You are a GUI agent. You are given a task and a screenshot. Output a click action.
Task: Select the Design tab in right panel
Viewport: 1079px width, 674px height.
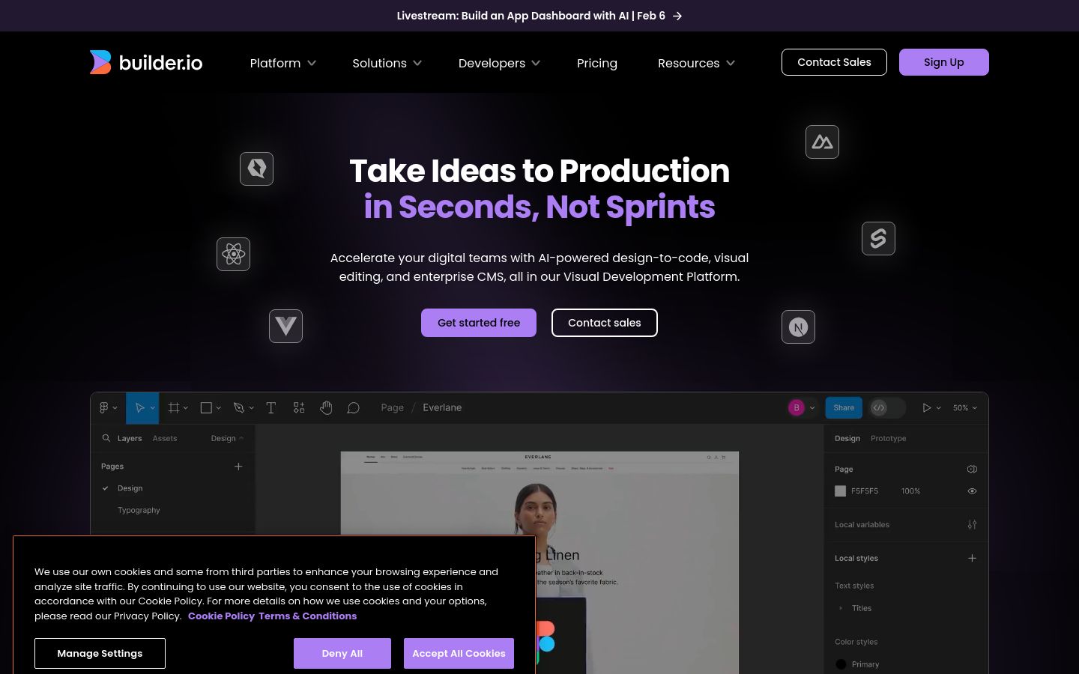point(847,438)
